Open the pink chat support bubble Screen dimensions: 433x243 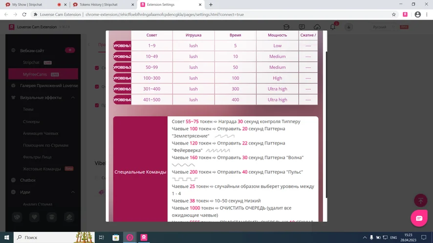(419, 218)
